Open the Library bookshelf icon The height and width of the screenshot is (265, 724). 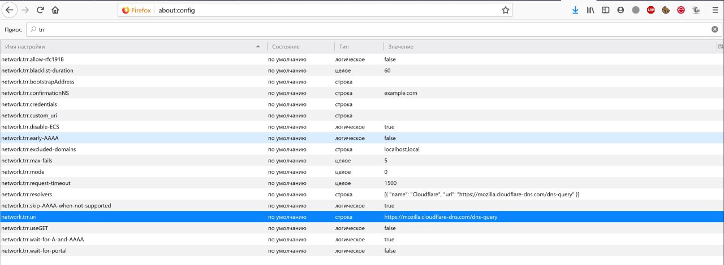[591, 10]
